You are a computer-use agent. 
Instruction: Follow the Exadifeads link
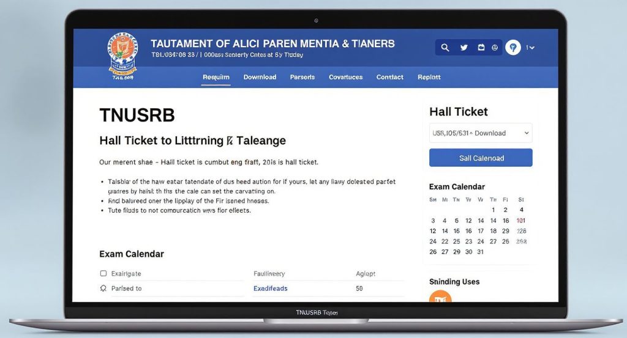(x=270, y=288)
